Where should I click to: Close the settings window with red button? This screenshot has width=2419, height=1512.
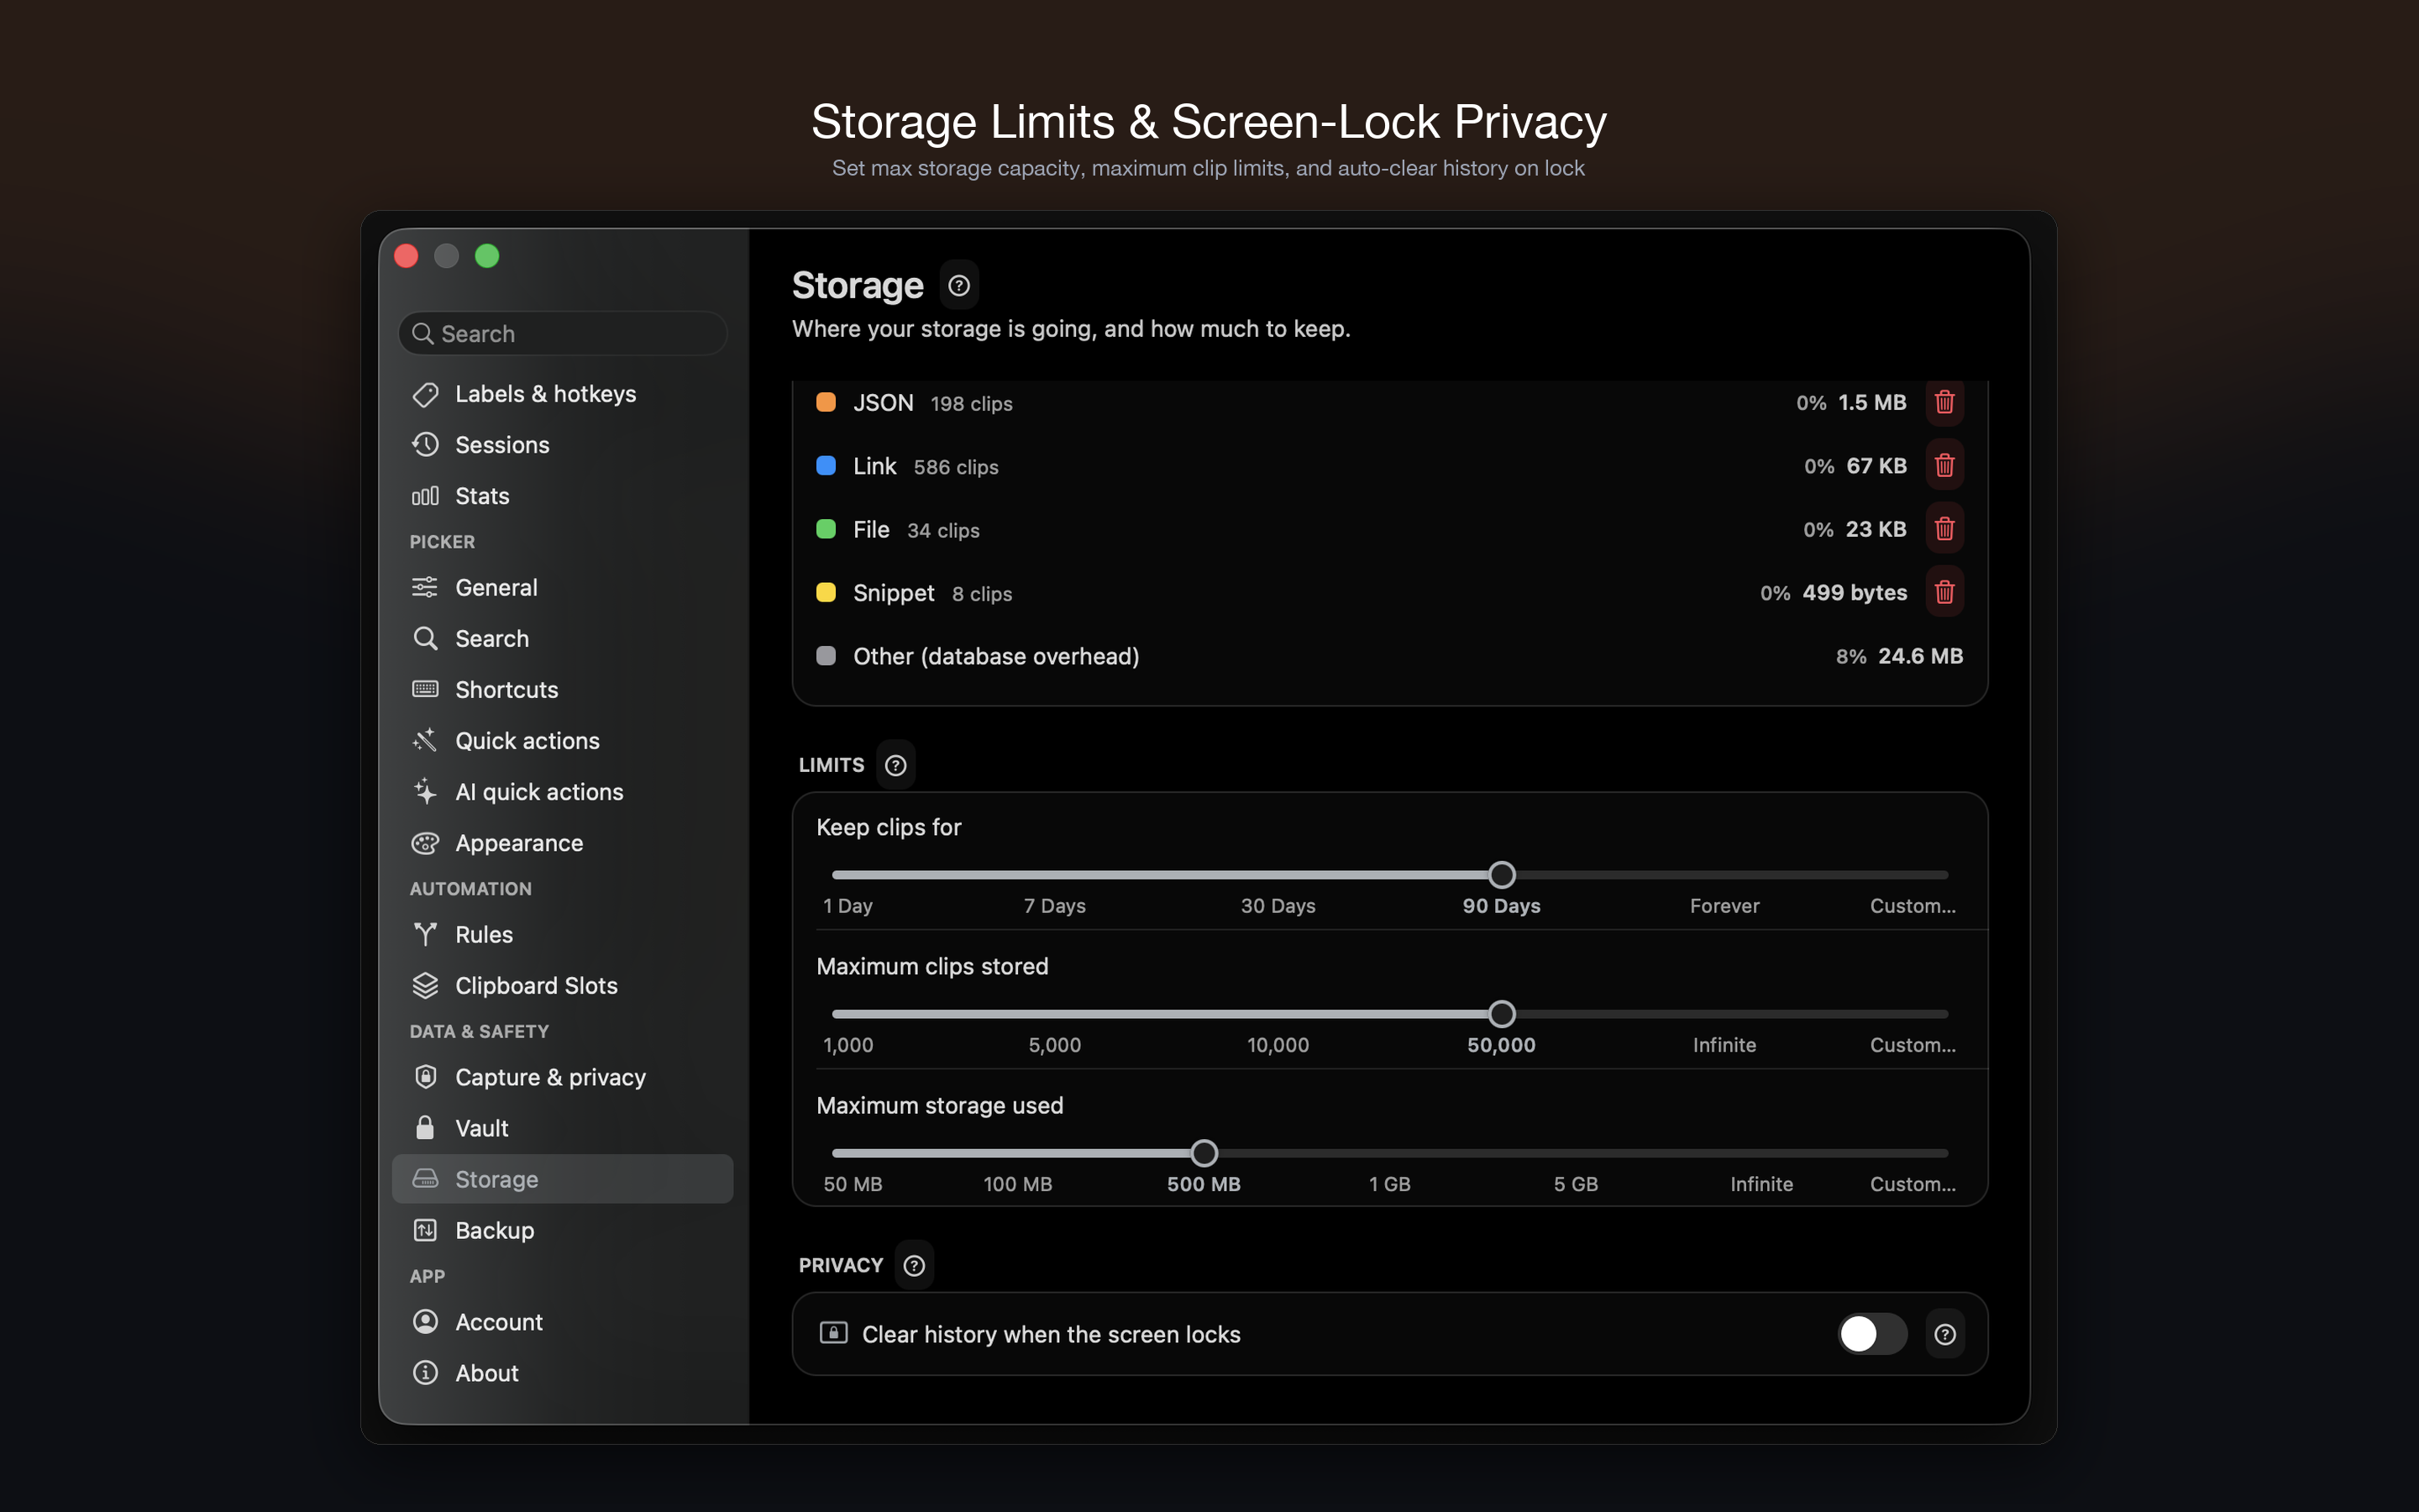tap(407, 256)
